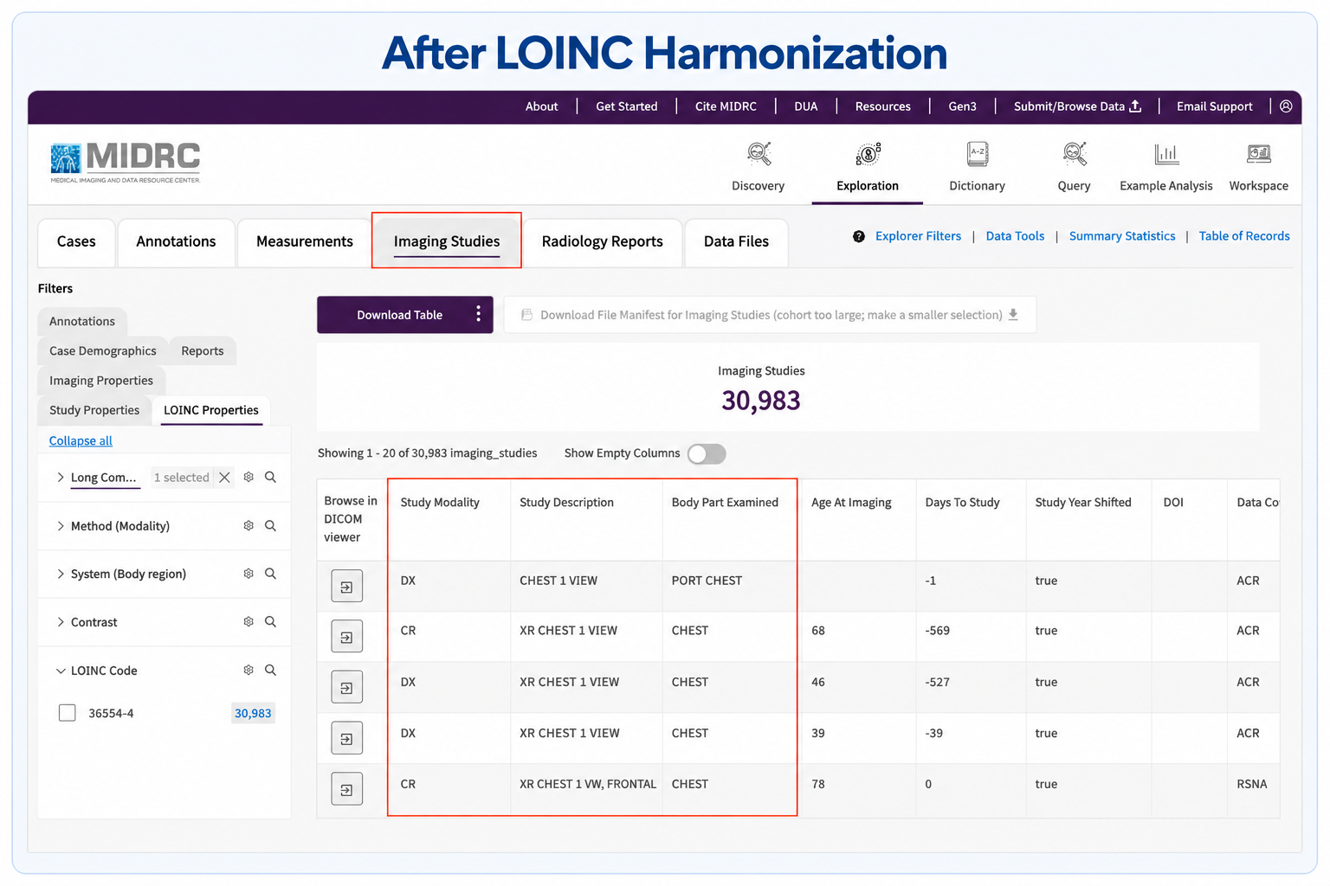Open Download Table options menu (three dots)

(478, 314)
